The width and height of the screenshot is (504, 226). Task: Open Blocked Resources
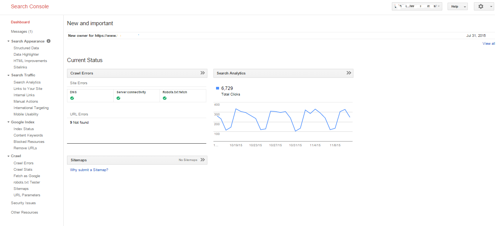(29, 142)
